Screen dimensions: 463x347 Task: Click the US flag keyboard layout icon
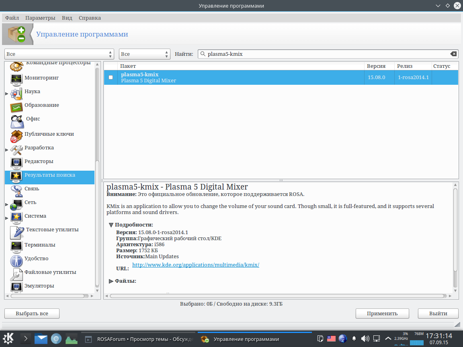(x=331, y=339)
